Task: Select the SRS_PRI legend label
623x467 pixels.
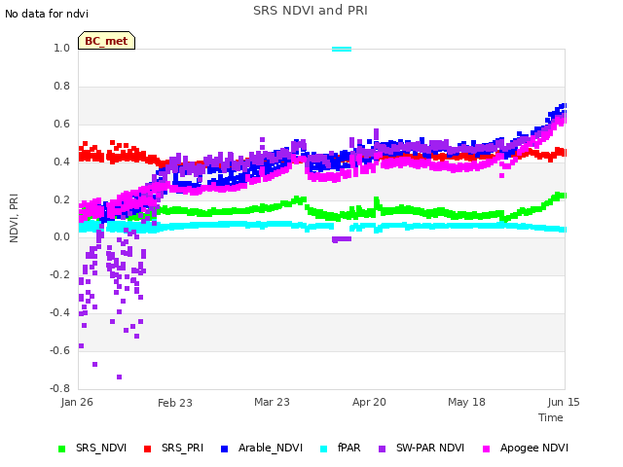Action: [182, 448]
